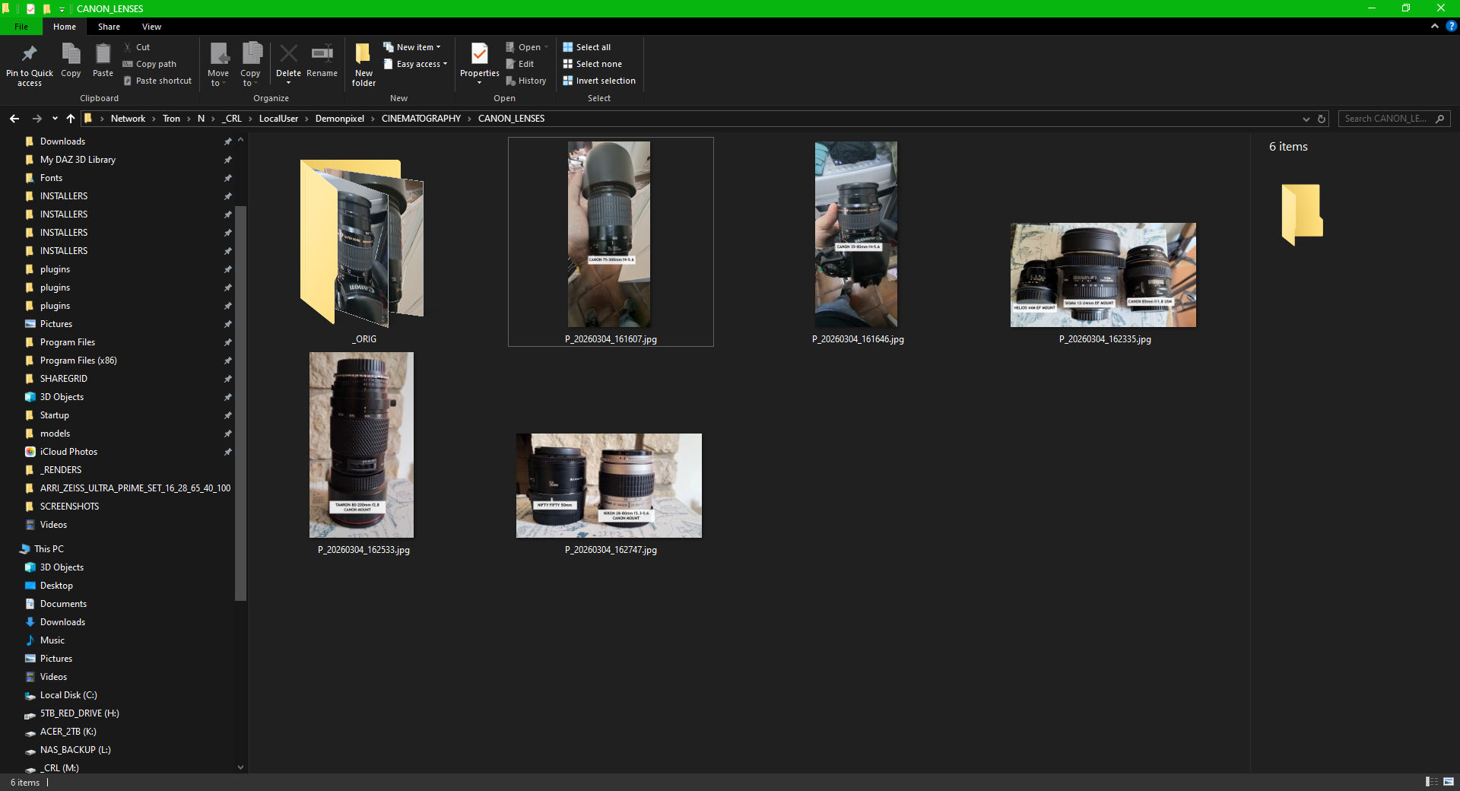Go up one folder level
This screenshot has width=1460, height=791.
71,119
